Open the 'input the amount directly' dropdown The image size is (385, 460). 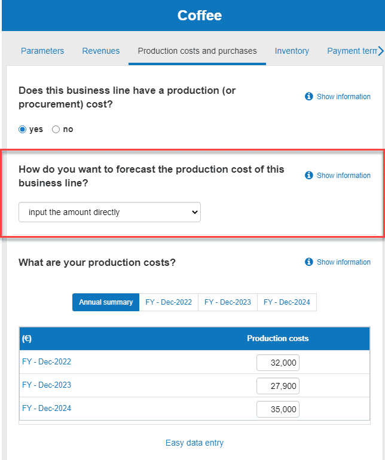tap(109, 212)
